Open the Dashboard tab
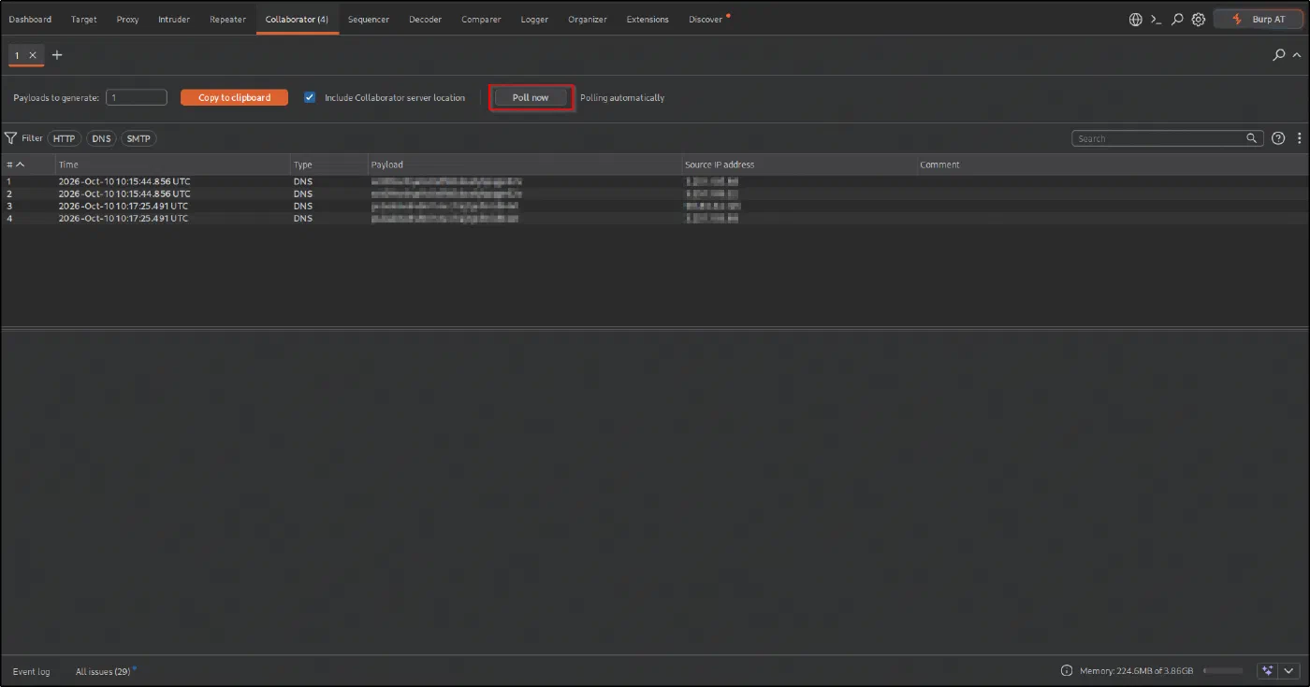This screenshot has width=1310, height=687. [30, 19]
